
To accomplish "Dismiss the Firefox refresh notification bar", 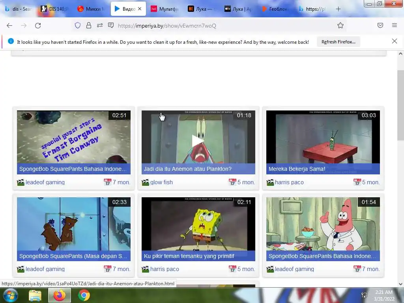I will [x=395, y=41].
